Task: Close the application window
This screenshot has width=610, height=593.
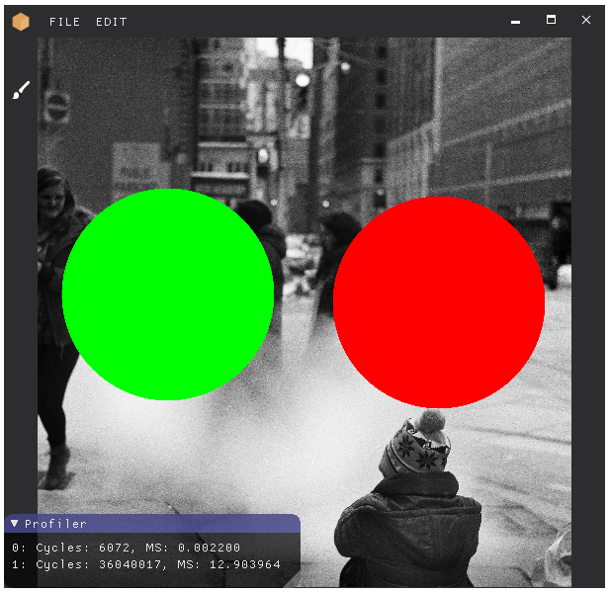Action: pyautogui.click(x=586, y=21)
